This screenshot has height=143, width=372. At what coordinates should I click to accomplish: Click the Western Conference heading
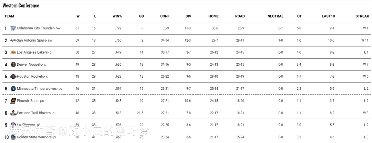[21, 5]
